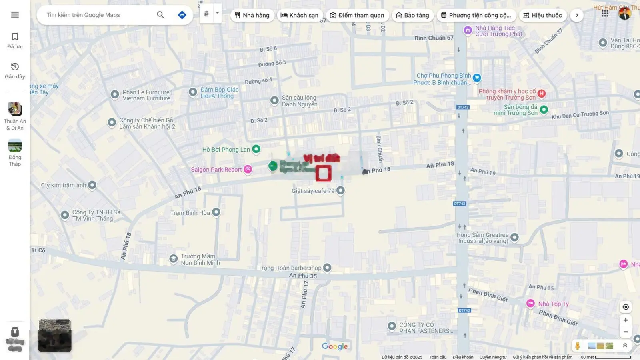Click Chợ Phú Phong Bình Phước marker
Screen dimensions: 640x360
(477, 78)
